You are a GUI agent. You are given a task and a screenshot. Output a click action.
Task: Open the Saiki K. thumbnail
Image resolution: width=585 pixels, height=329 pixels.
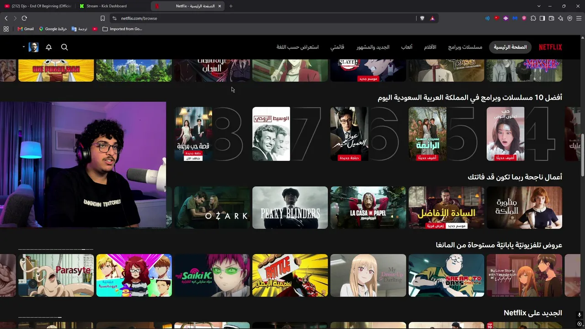212,276
